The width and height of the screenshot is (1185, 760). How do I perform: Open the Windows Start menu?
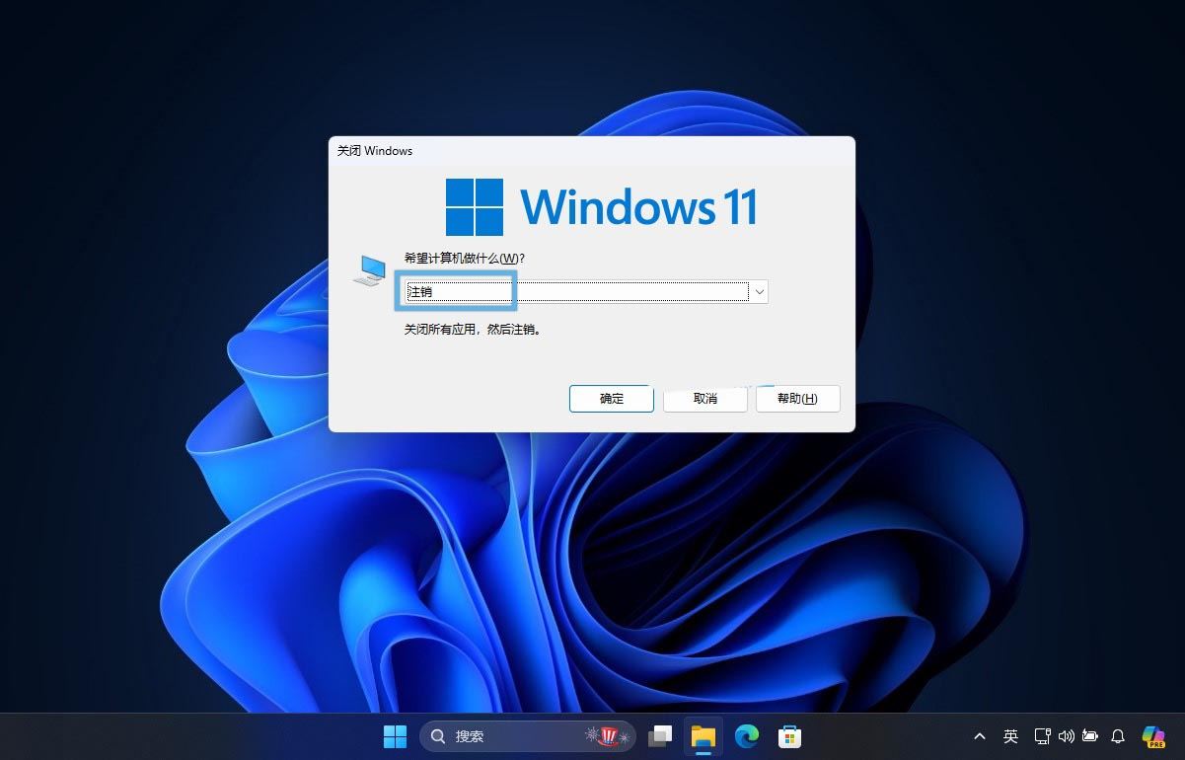tap(395, 736)
